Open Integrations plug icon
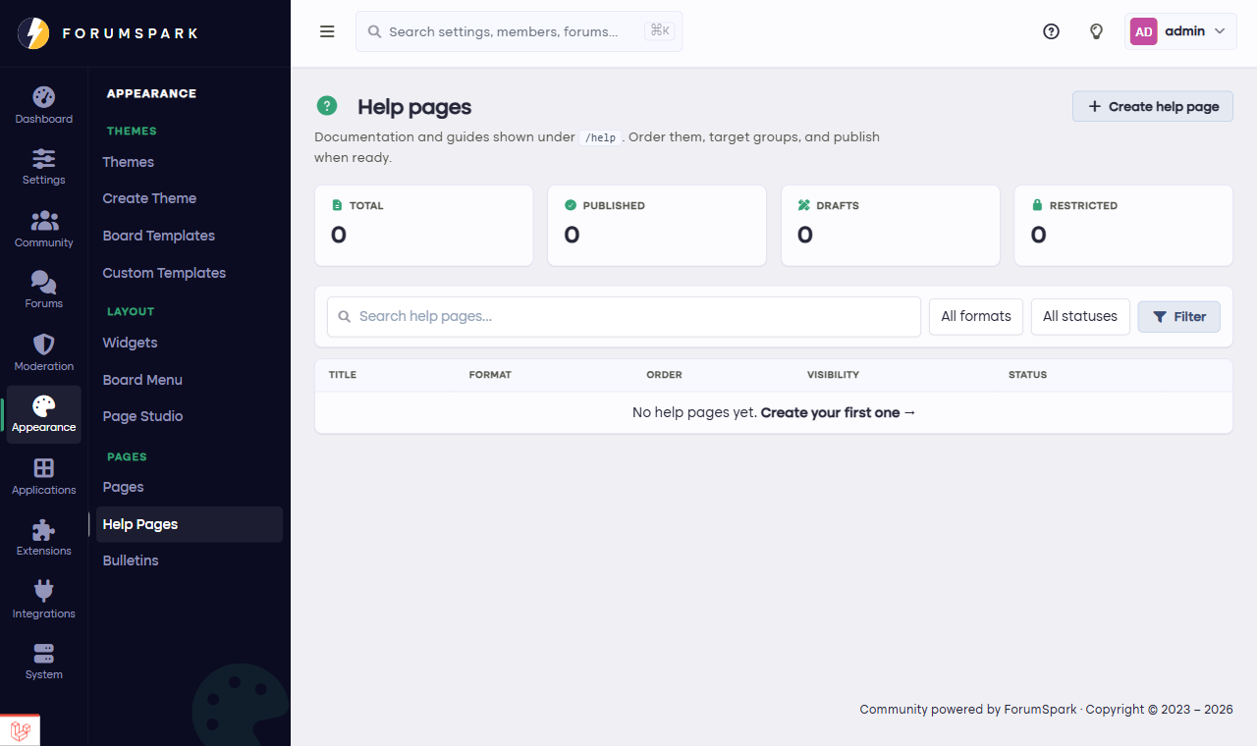Screen dimensions: 1257x746 click(44, 591)
